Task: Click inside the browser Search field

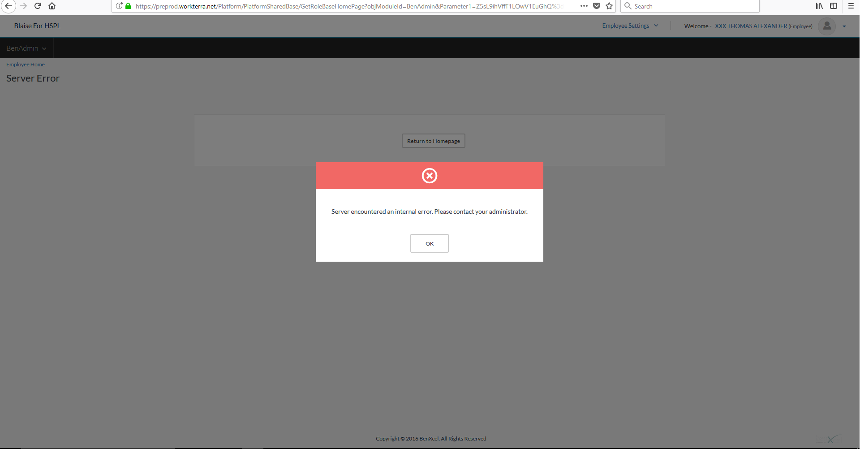Action: click(694, 6)
